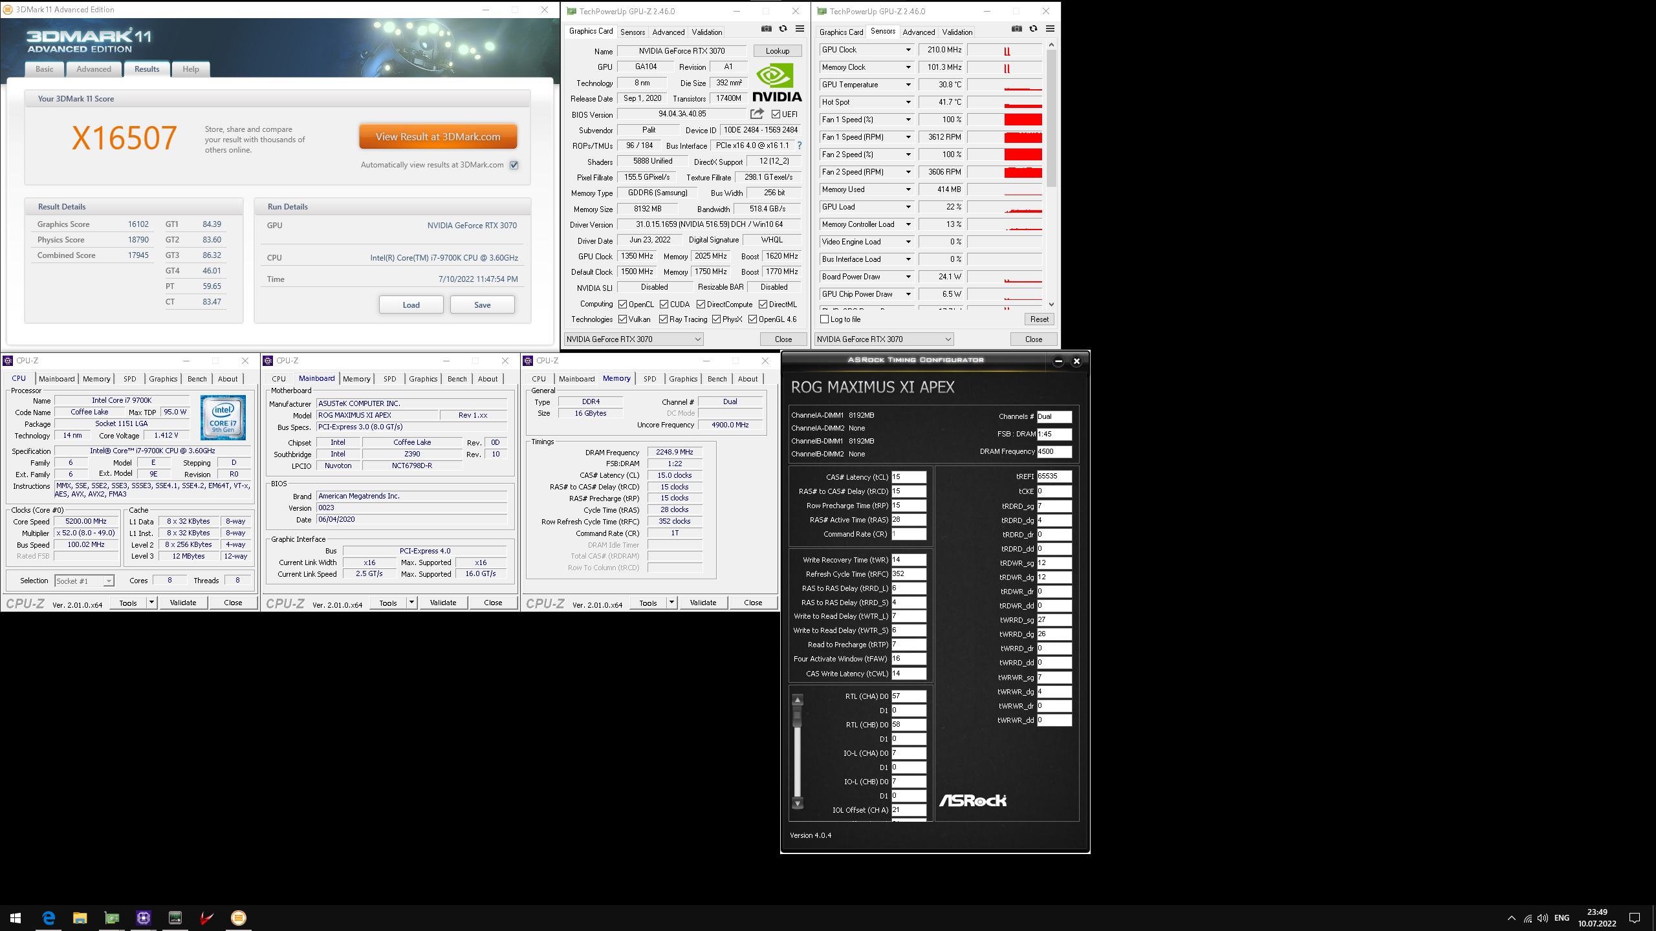Toggle CUDA checkbox

tap(664, 305)
